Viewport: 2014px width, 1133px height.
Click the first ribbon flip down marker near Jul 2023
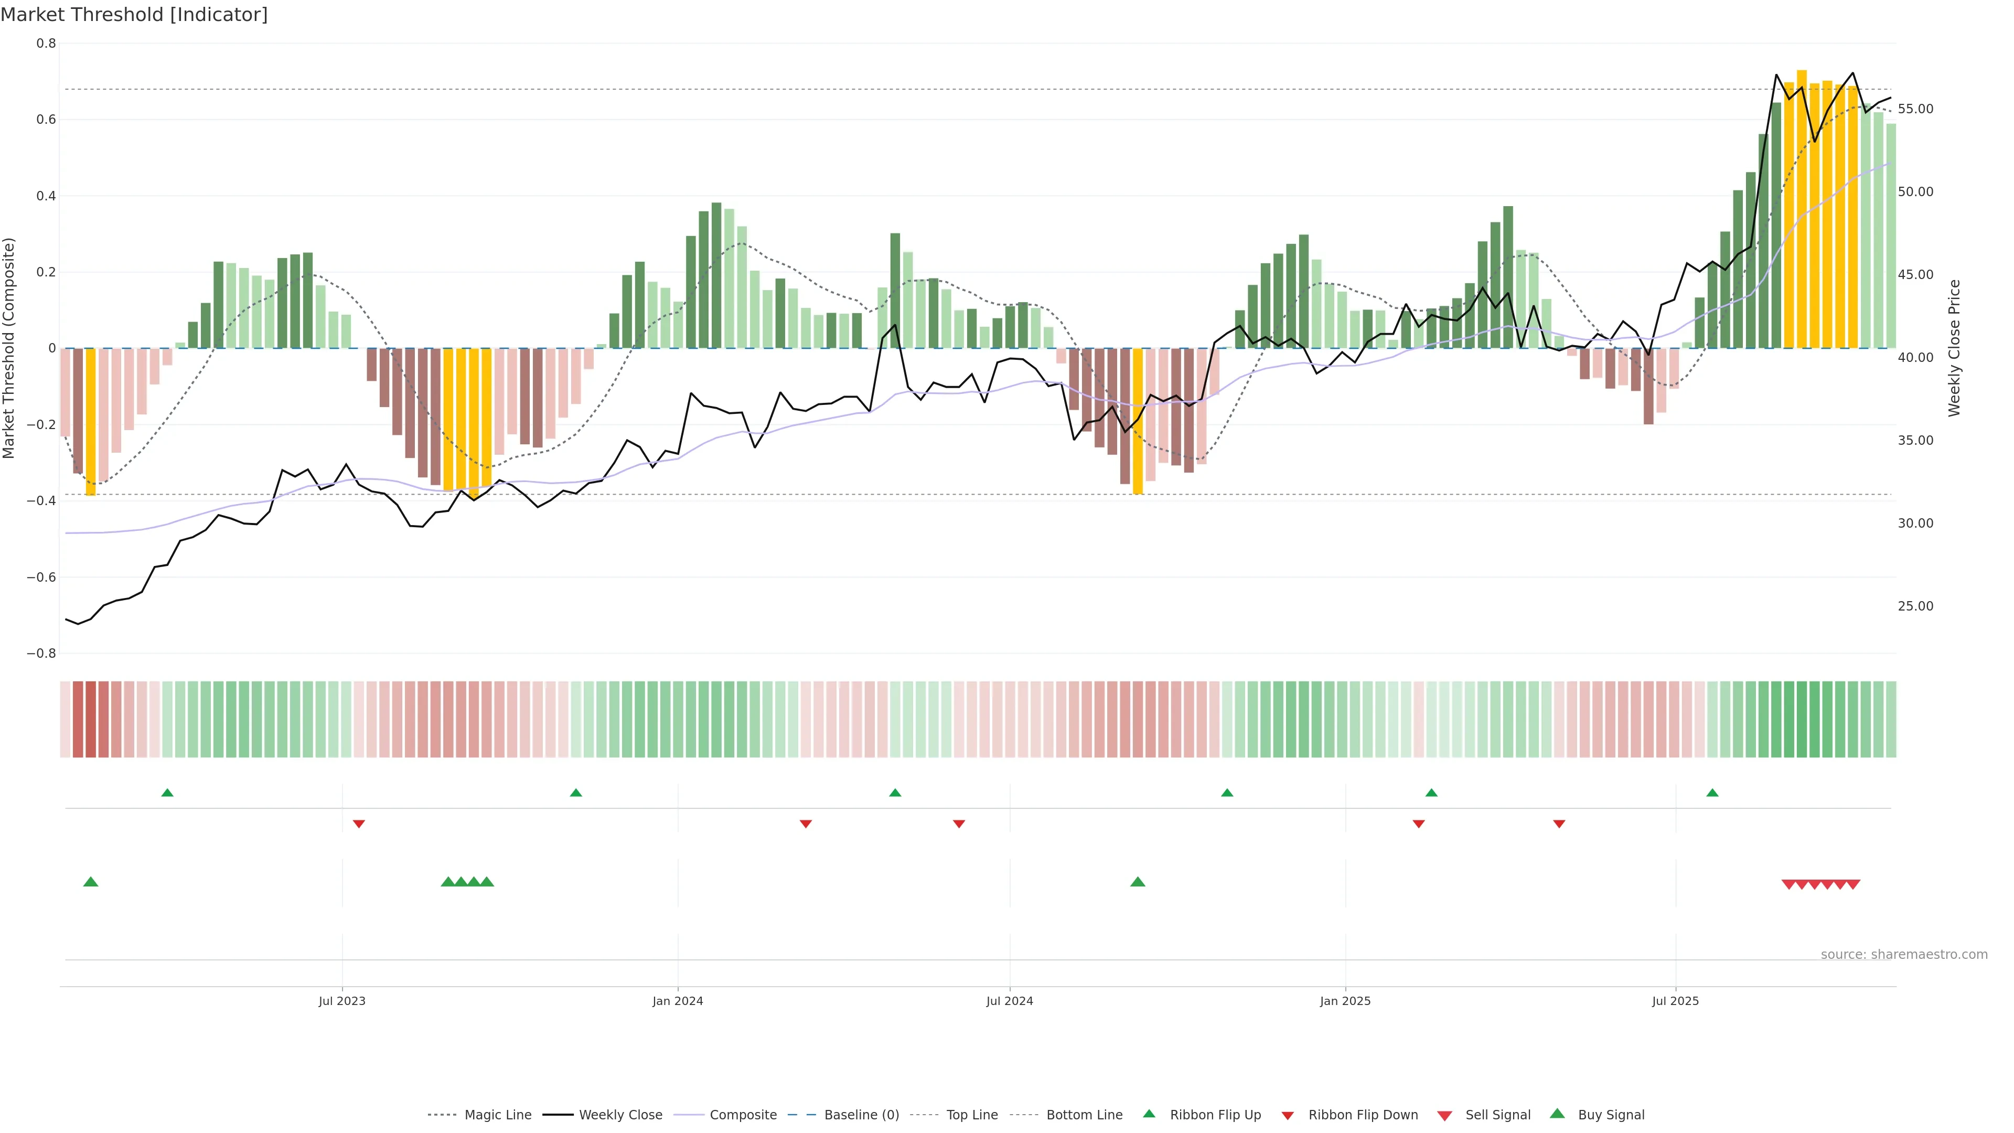click(x=359, y=824)
